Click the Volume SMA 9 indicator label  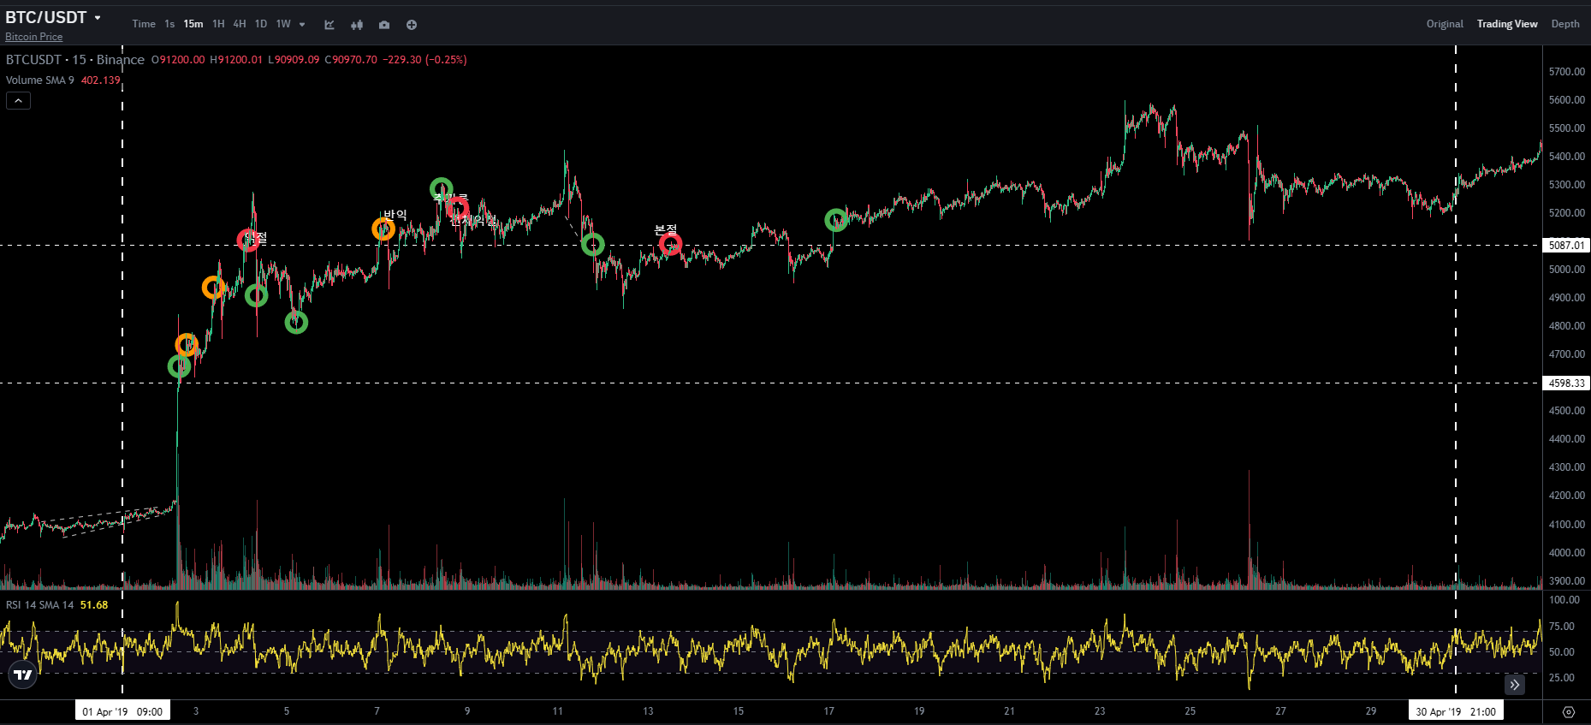(x=40, y=80)
